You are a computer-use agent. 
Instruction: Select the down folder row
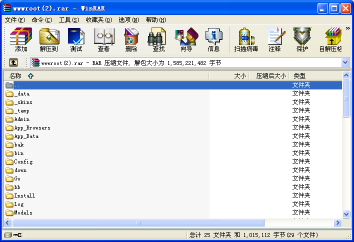(x=173, y=170)
